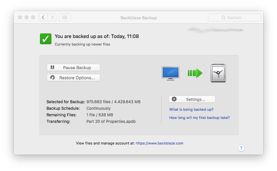This screenshot has height=171, width=277.
Task: Visit the https://www.backblaze.com link
Action: coord(159,143)
